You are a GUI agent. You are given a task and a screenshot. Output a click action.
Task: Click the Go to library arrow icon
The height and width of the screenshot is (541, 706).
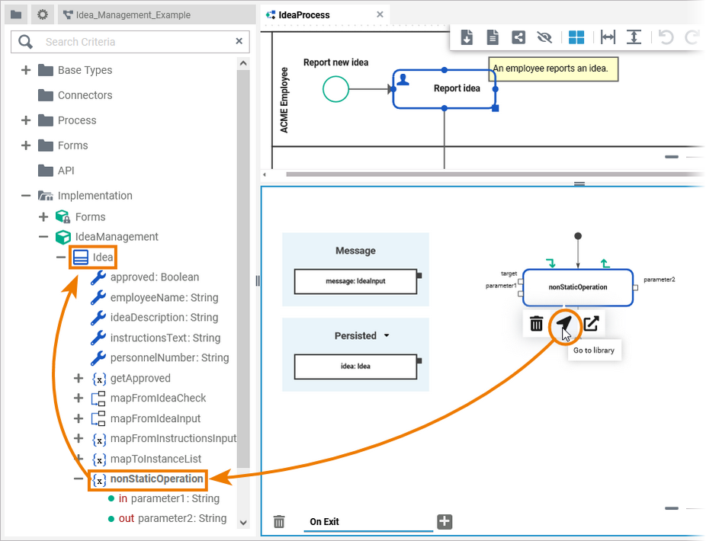pos(563,324)
